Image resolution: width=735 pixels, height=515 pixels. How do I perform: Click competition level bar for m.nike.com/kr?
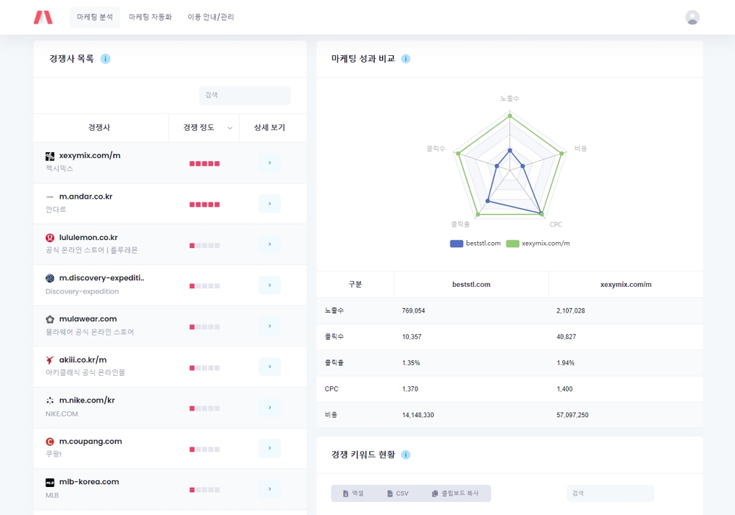[x=204, y=408]
